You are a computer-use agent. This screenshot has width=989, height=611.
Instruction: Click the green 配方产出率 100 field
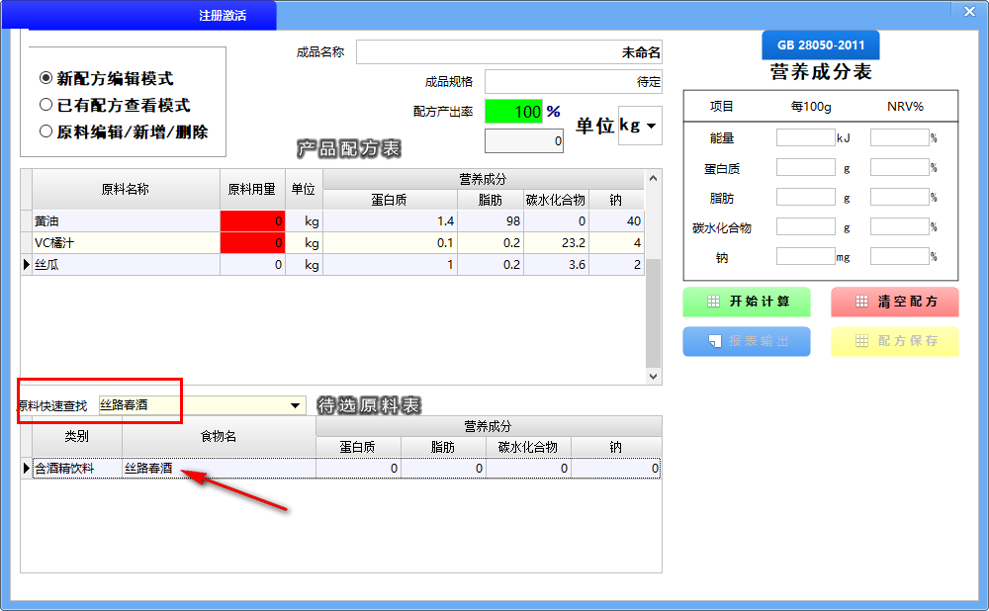click(x=513, y=112)
